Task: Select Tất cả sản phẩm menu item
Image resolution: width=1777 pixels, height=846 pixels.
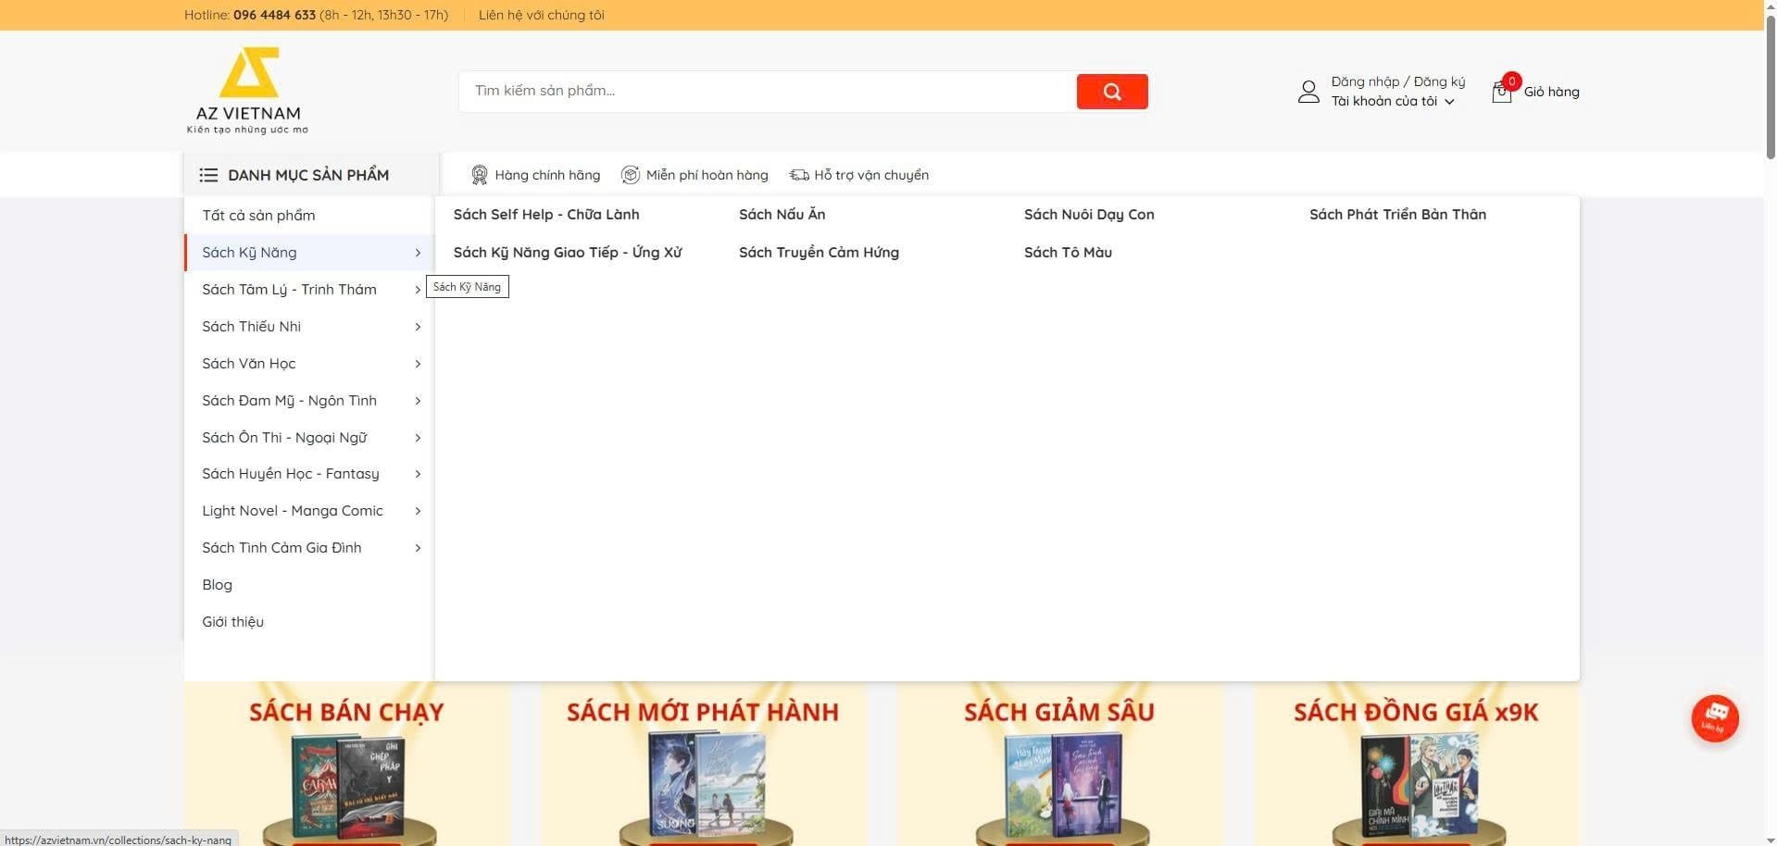Action: point(258,216)
